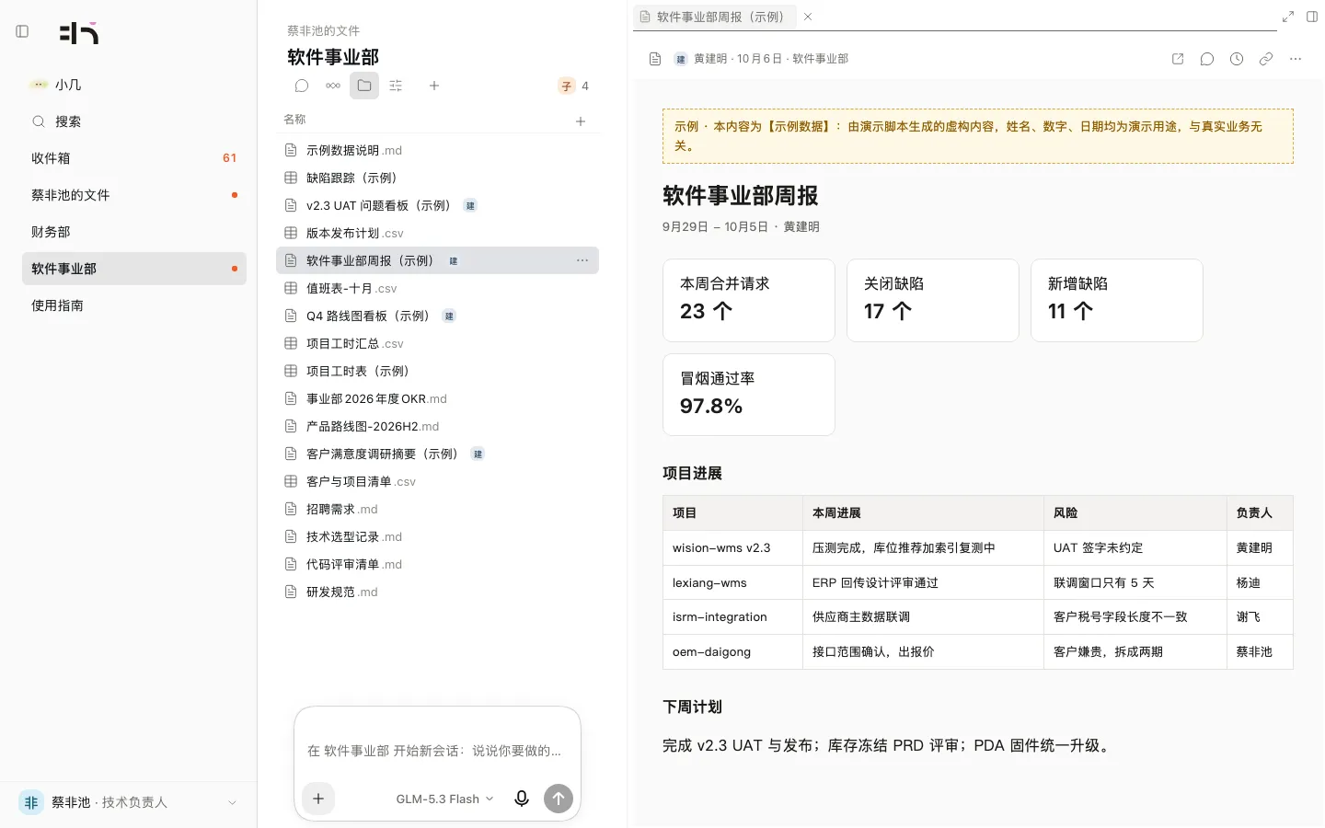Screen dimensions: 1325x828
Task: Expand the 蔡非池 account menu chevron
Action: 232,802
